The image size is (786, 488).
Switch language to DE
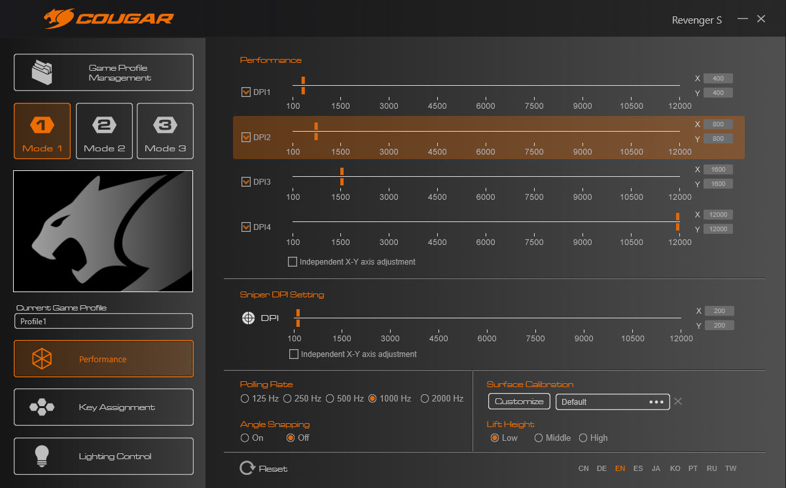pos(602,469)
